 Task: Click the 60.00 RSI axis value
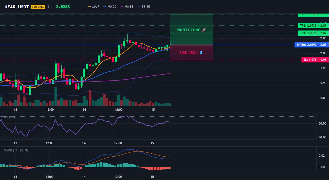pos(323,124)
